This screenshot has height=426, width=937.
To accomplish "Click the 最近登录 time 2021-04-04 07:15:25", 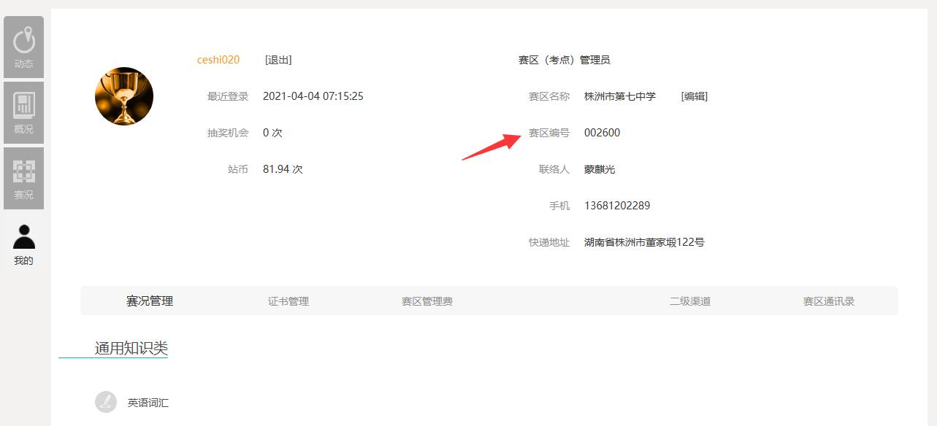I will [313, 96].
